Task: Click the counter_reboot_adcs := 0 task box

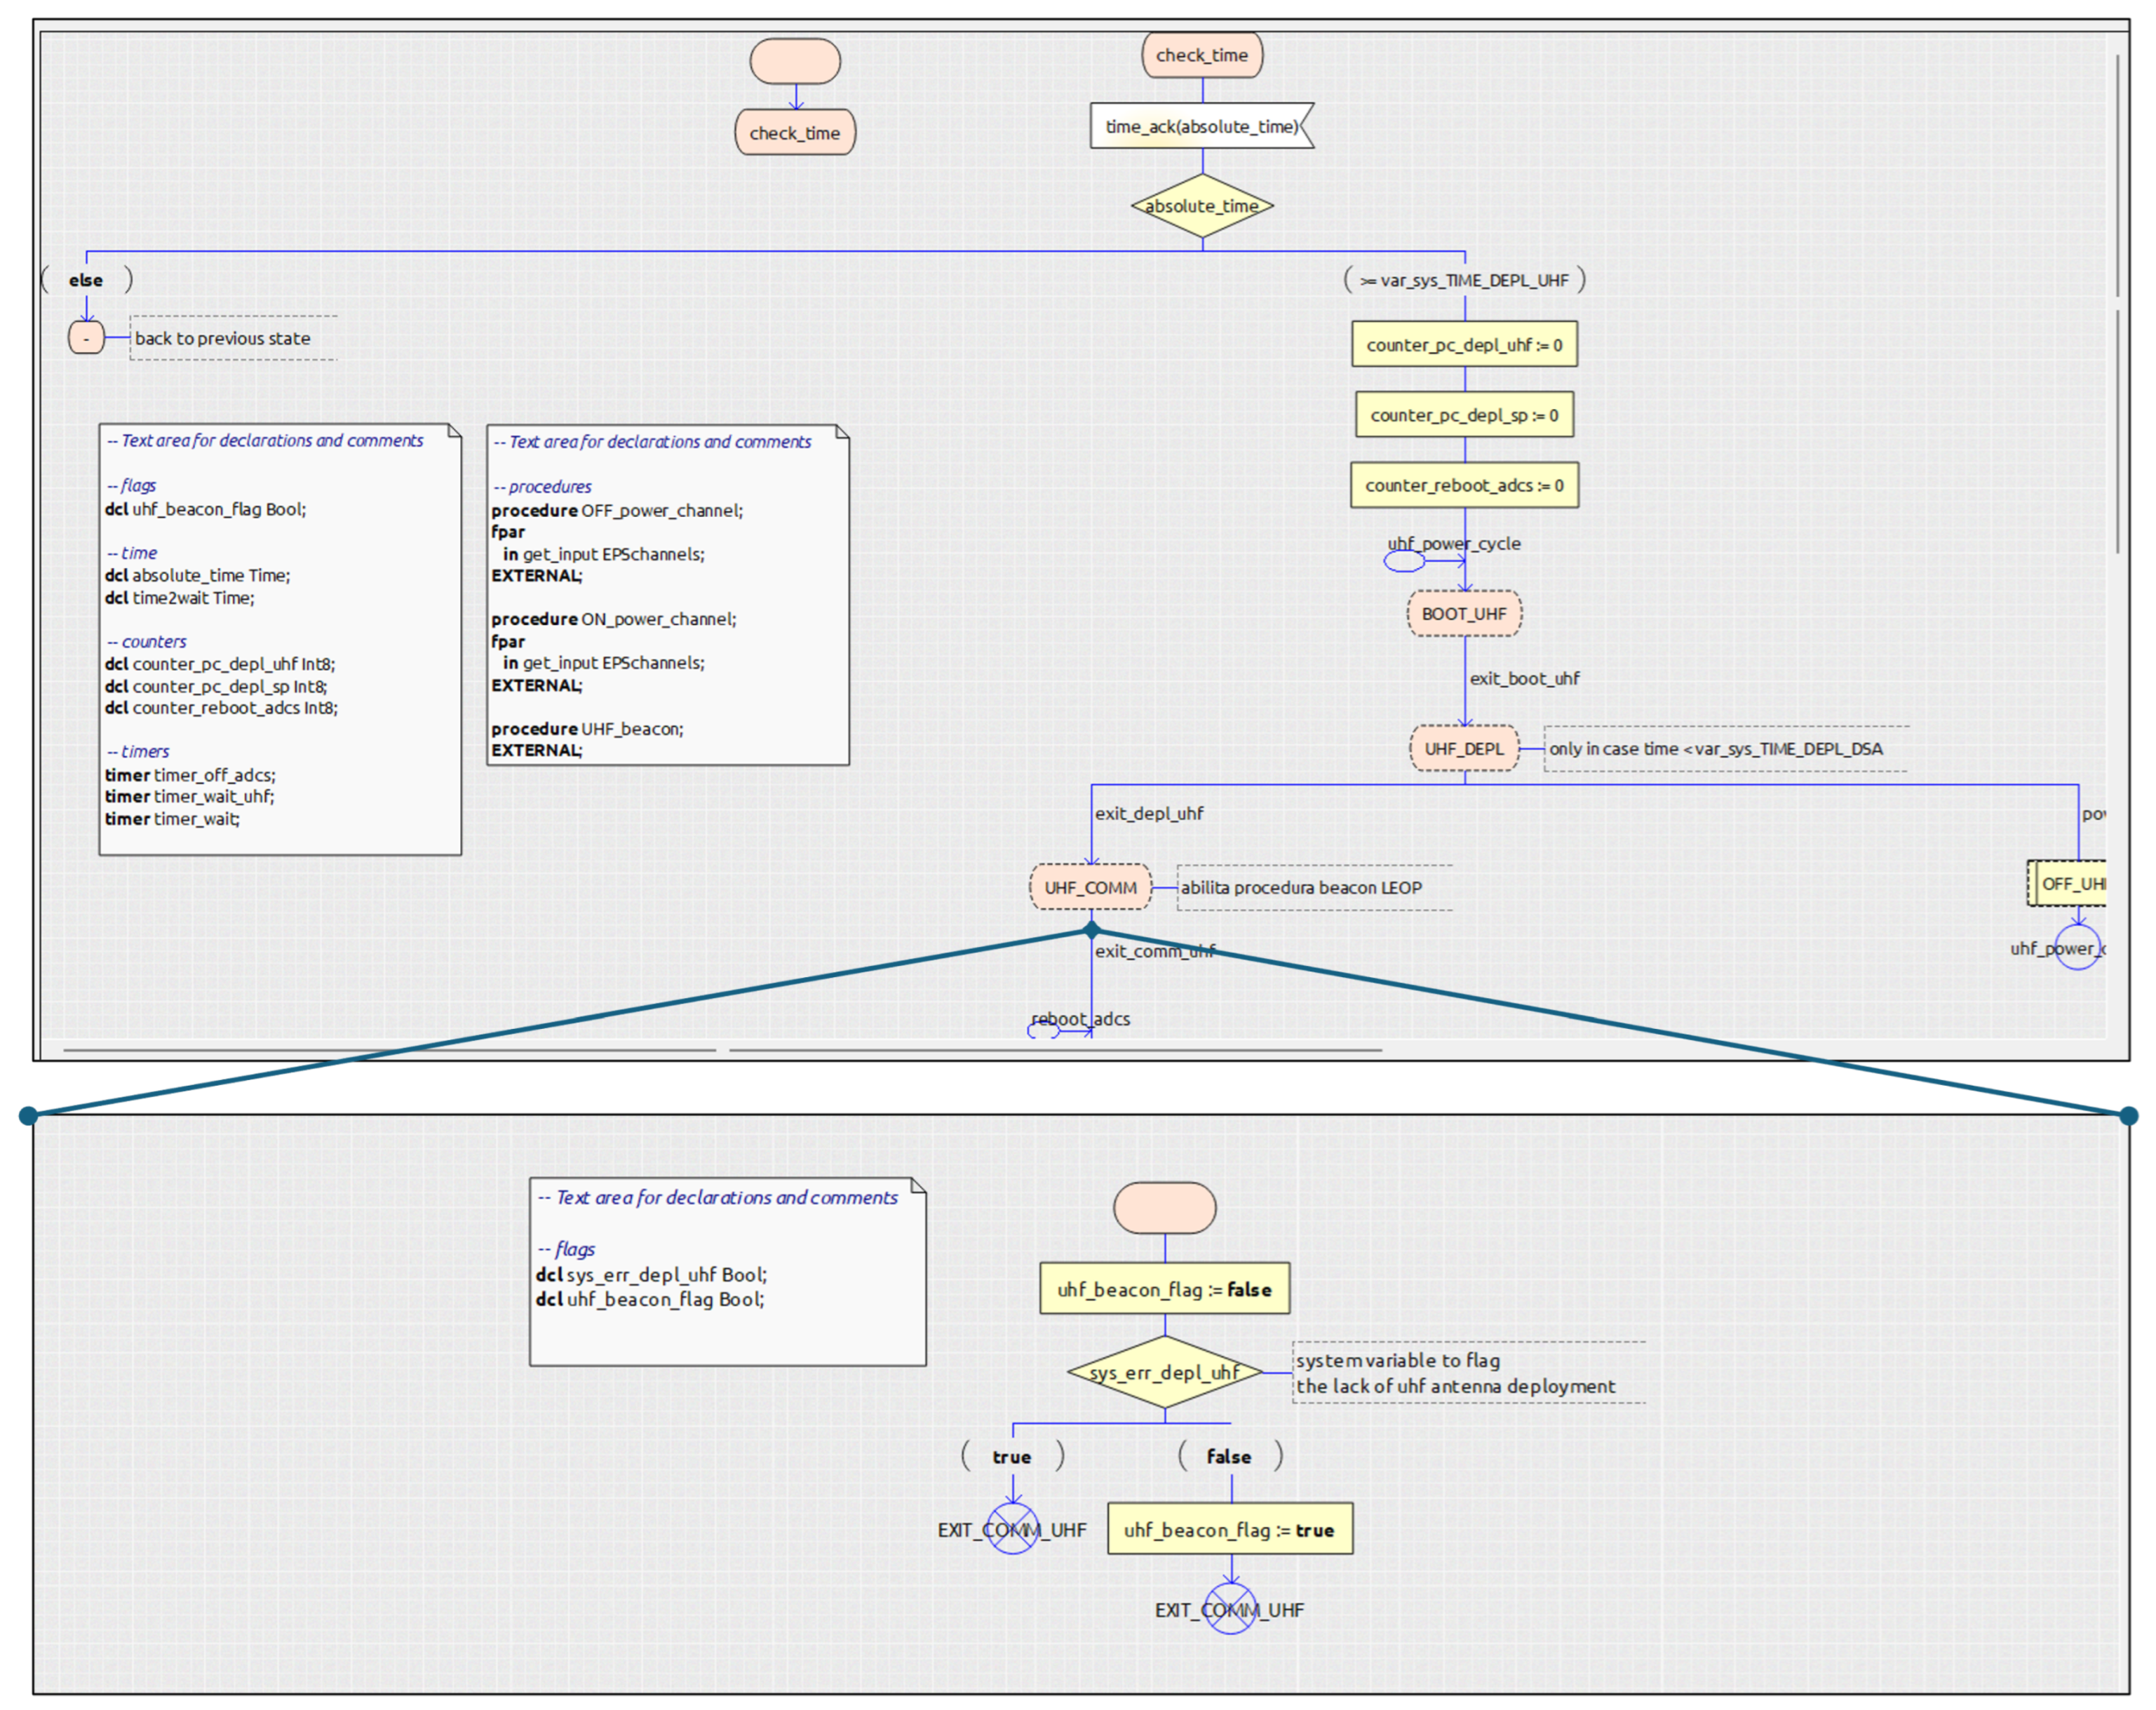Action: pos(1463,485)
